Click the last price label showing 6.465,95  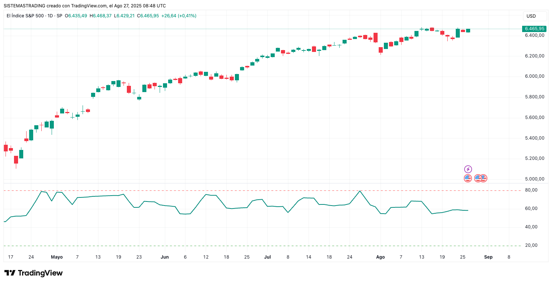click(534, 28)
